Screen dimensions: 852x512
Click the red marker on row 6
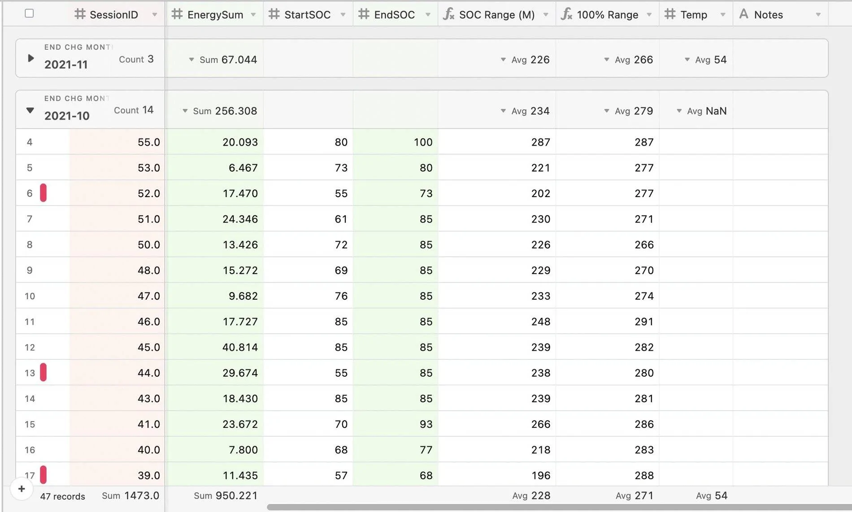[43, 193]
